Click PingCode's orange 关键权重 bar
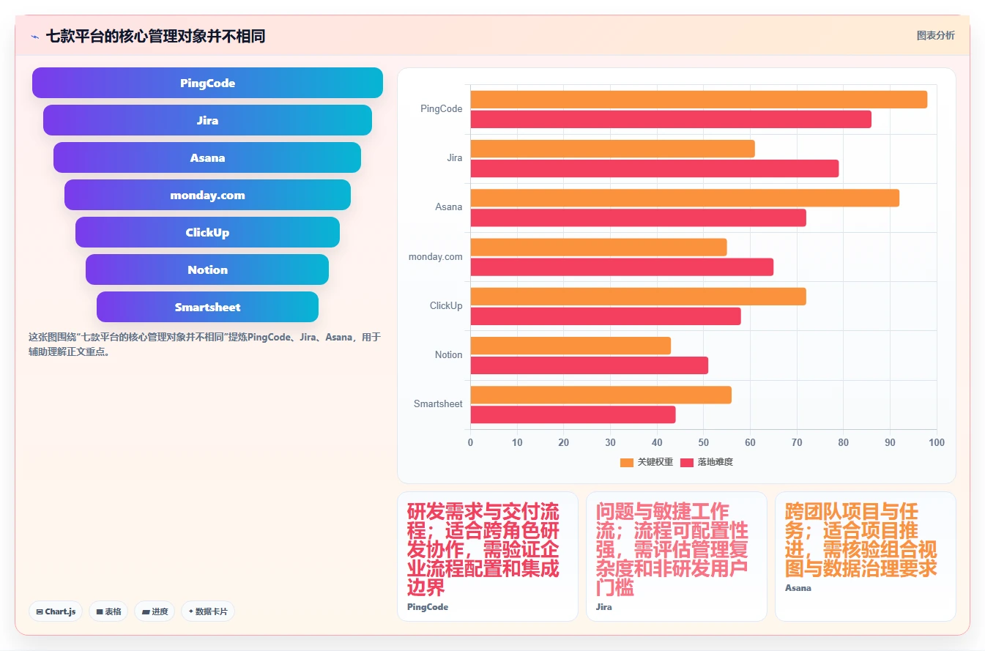985x651 pixels. click(699, 100)
